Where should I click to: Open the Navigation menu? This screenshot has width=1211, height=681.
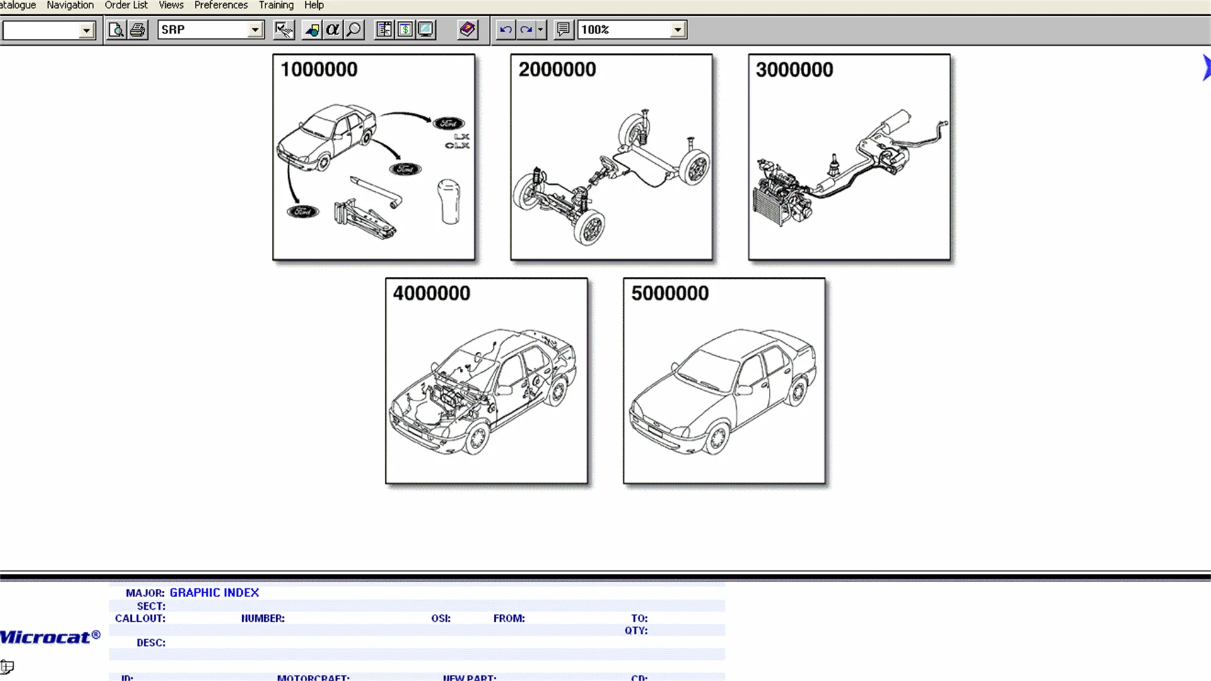70,5
